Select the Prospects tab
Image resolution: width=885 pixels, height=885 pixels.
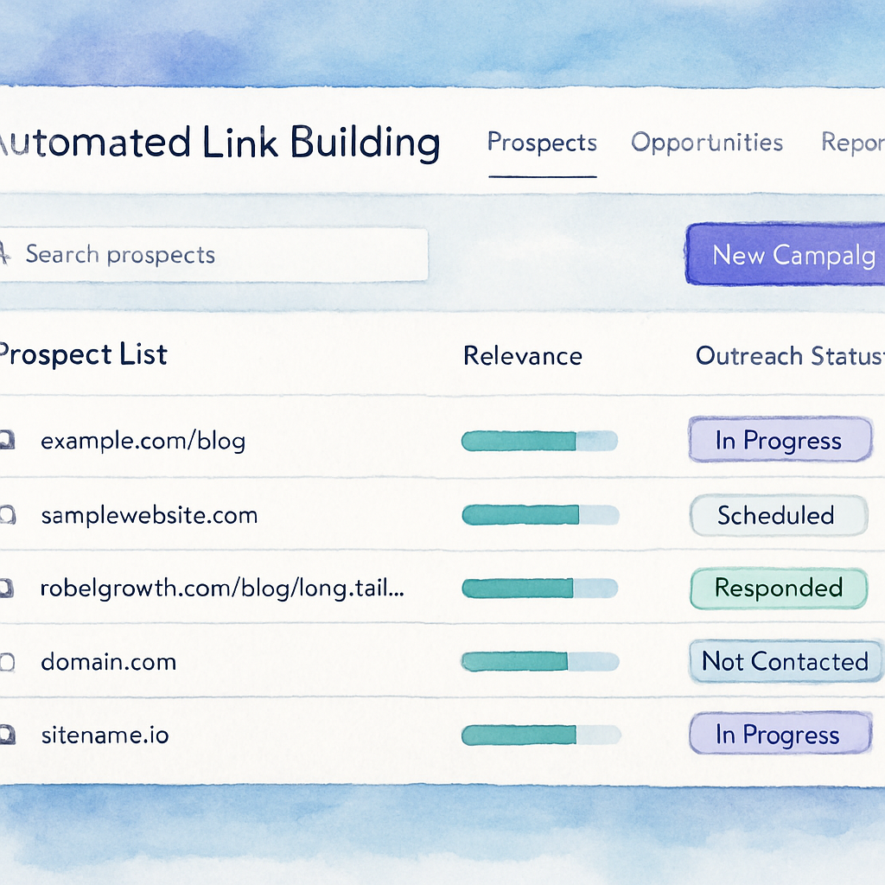pyautogui.click(x=542, y=143)
